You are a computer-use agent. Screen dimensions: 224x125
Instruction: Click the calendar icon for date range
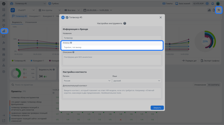[85, 10]
